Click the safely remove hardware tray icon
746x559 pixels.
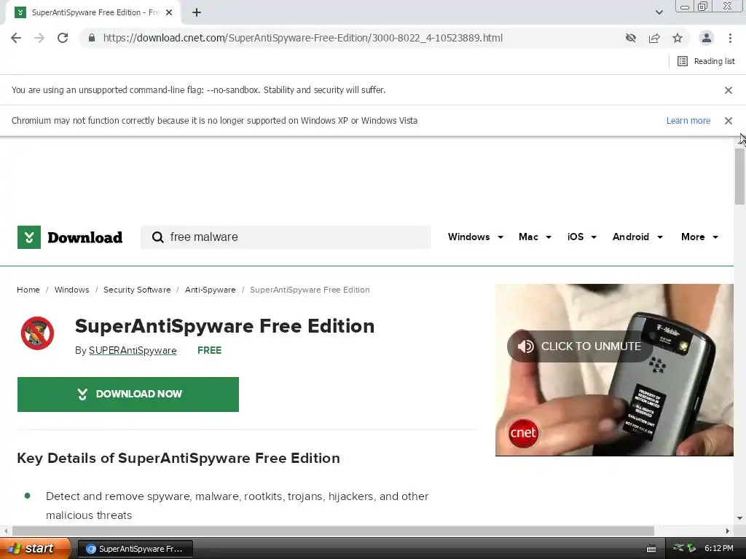(691, 549)
